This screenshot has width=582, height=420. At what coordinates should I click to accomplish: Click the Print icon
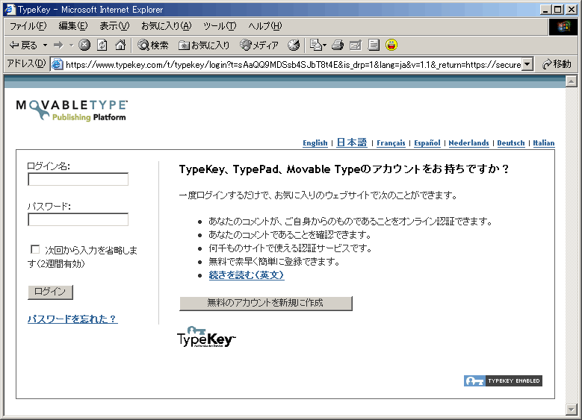[338, 46]
